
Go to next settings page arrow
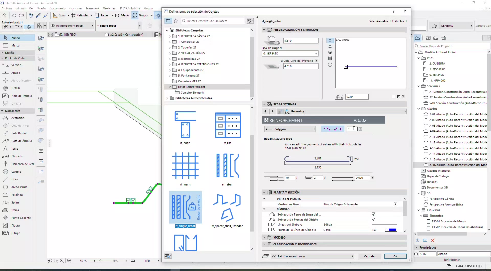[x=272, y=111]
